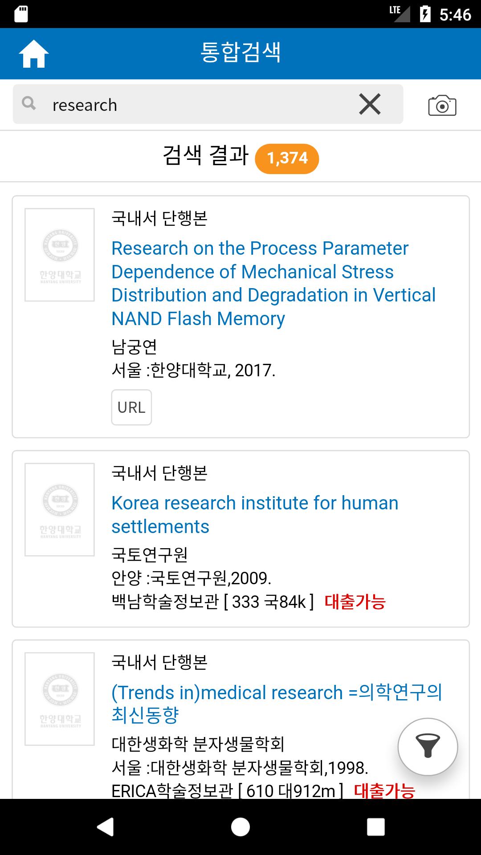This screenshot has height=855, width=481.
Task: Open the URL button for the first result
Action: tap(131, 407)
